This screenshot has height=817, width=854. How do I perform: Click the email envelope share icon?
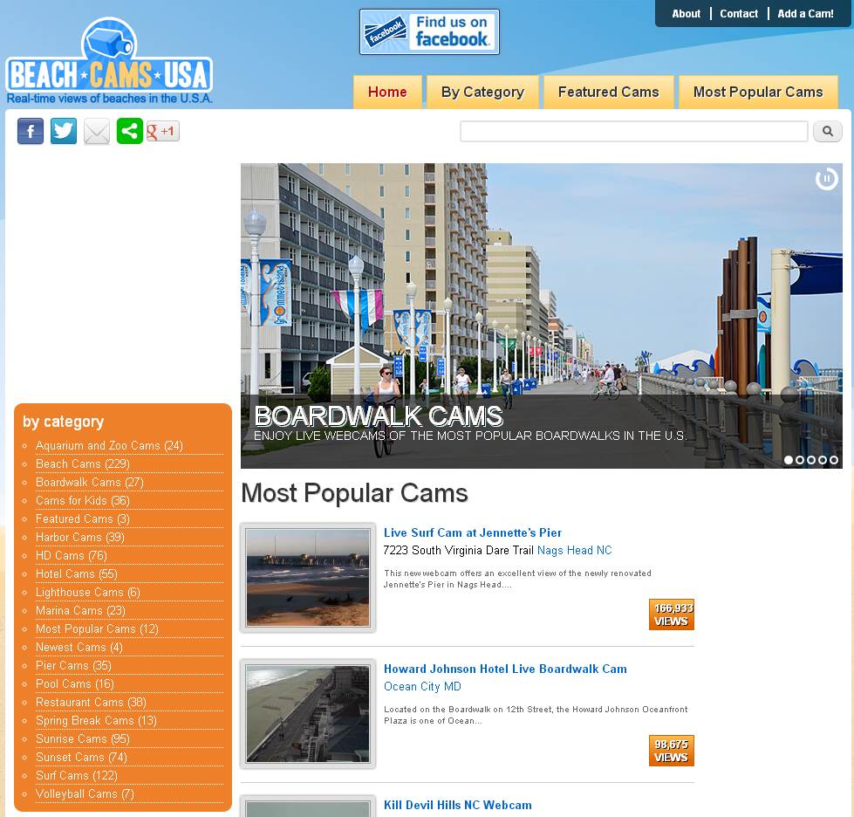pos(97,131)
